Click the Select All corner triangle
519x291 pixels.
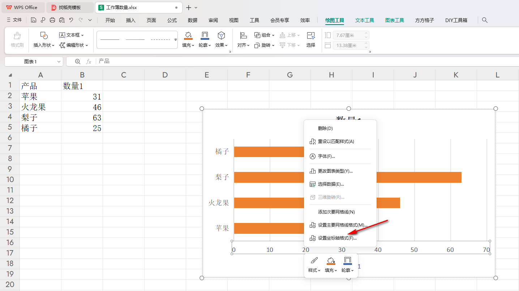coord(10,75)
